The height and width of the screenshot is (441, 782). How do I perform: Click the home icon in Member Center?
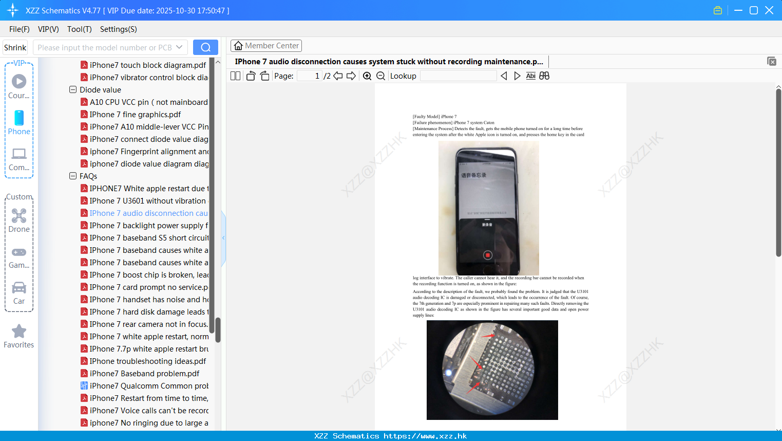point(238,46)
